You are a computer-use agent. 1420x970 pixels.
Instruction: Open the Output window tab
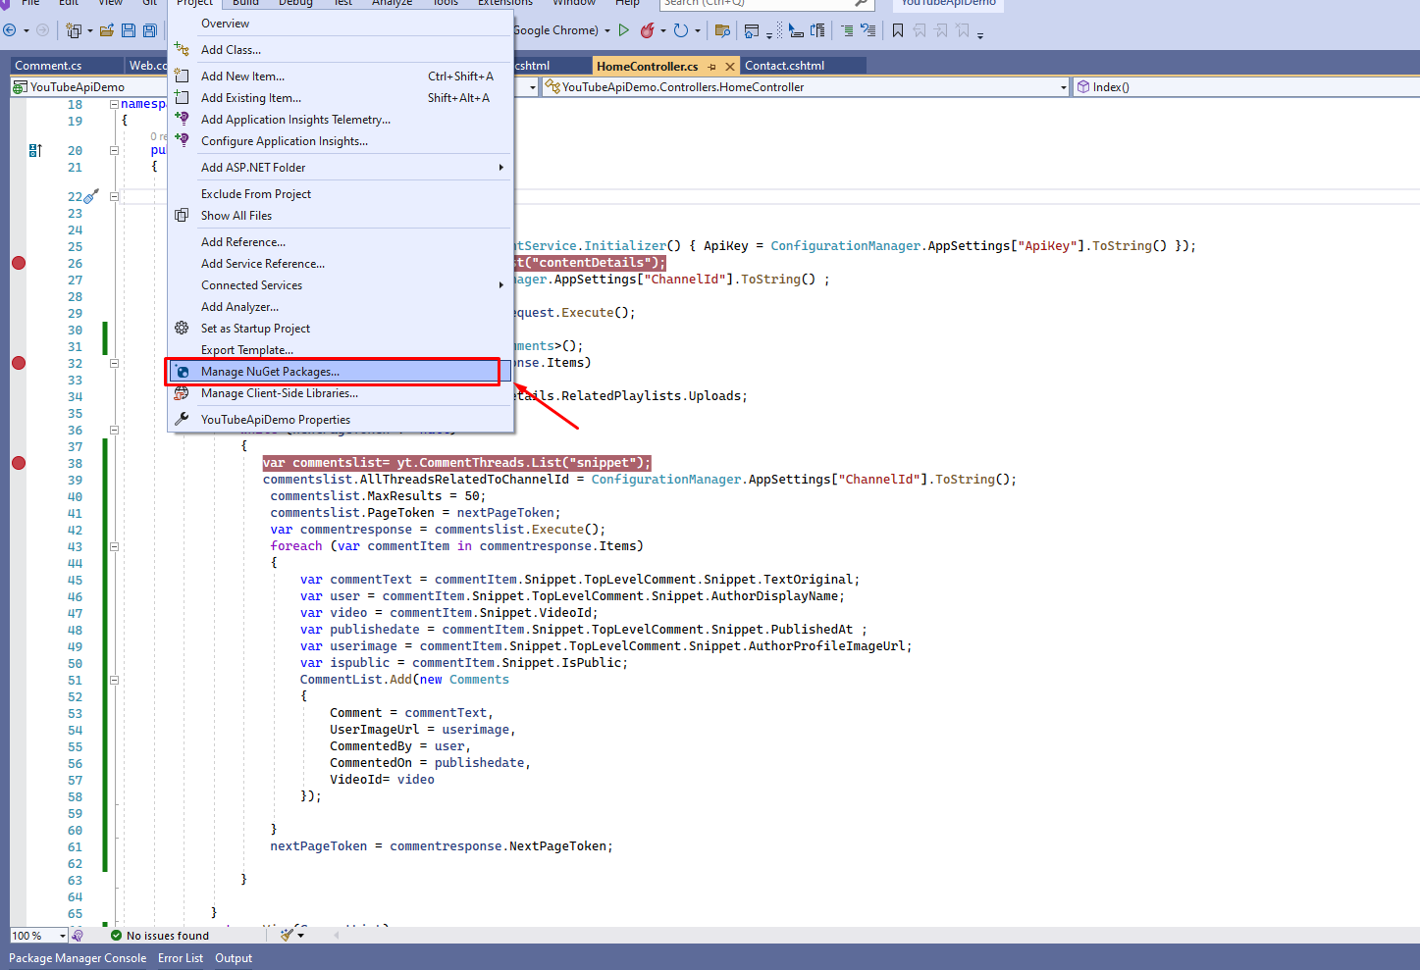pos(234,958)
